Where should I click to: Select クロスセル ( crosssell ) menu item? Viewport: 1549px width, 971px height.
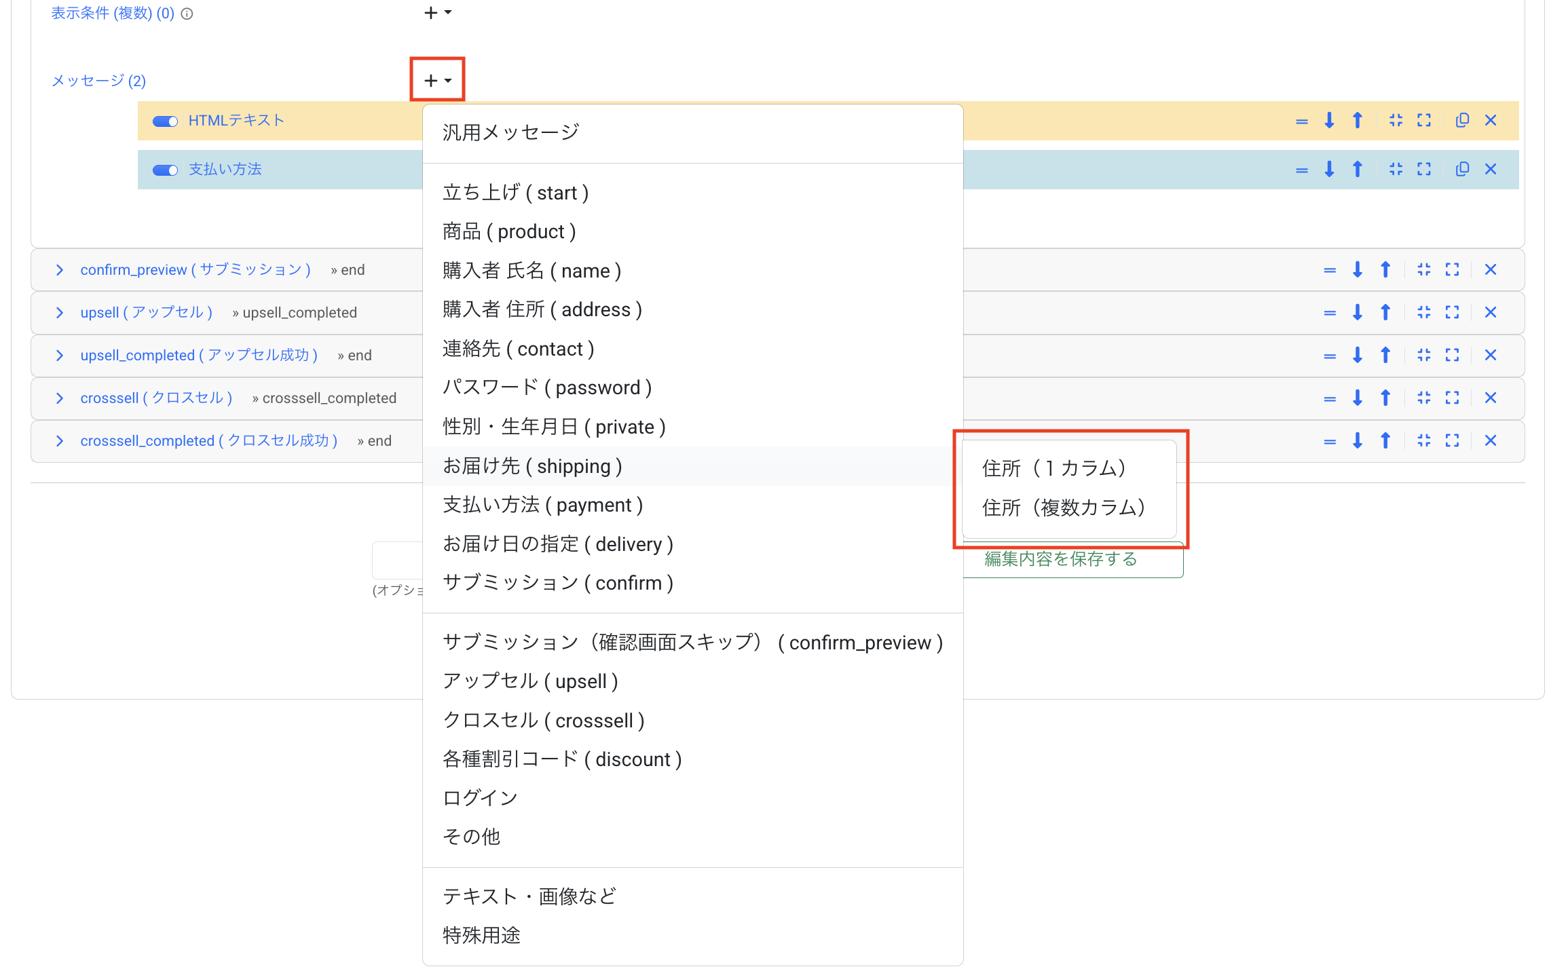[x=692, y=721]
